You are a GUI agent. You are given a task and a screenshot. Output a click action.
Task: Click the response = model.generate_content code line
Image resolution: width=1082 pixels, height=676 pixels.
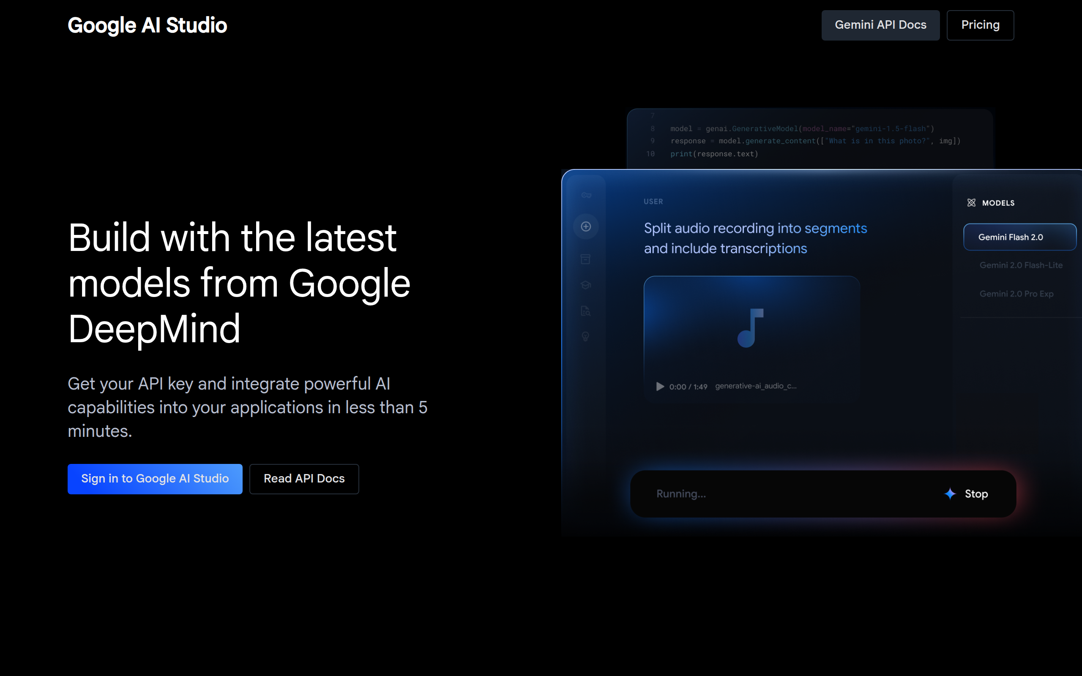[815, 141]
